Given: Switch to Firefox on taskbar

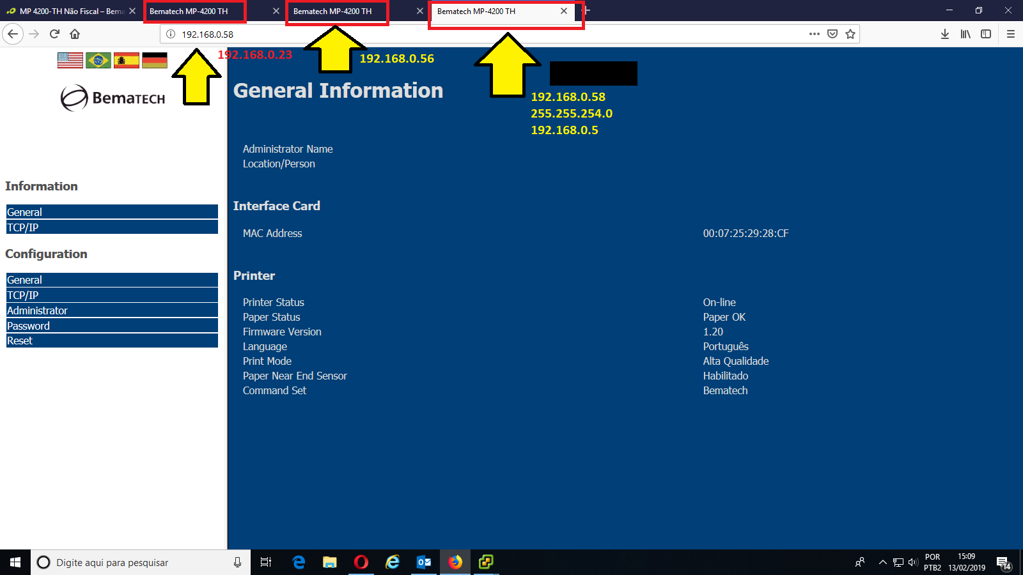Looking at the screenshot, I should [x=455, y=562].
